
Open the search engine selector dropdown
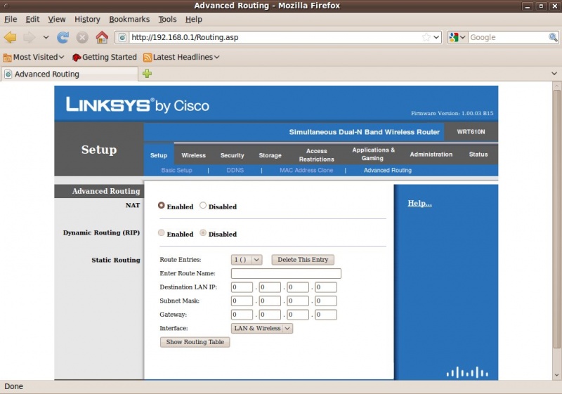tap(457, 37)
